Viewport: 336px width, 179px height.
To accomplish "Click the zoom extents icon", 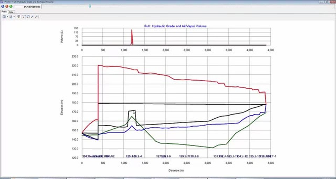I will tap(24, 17).
